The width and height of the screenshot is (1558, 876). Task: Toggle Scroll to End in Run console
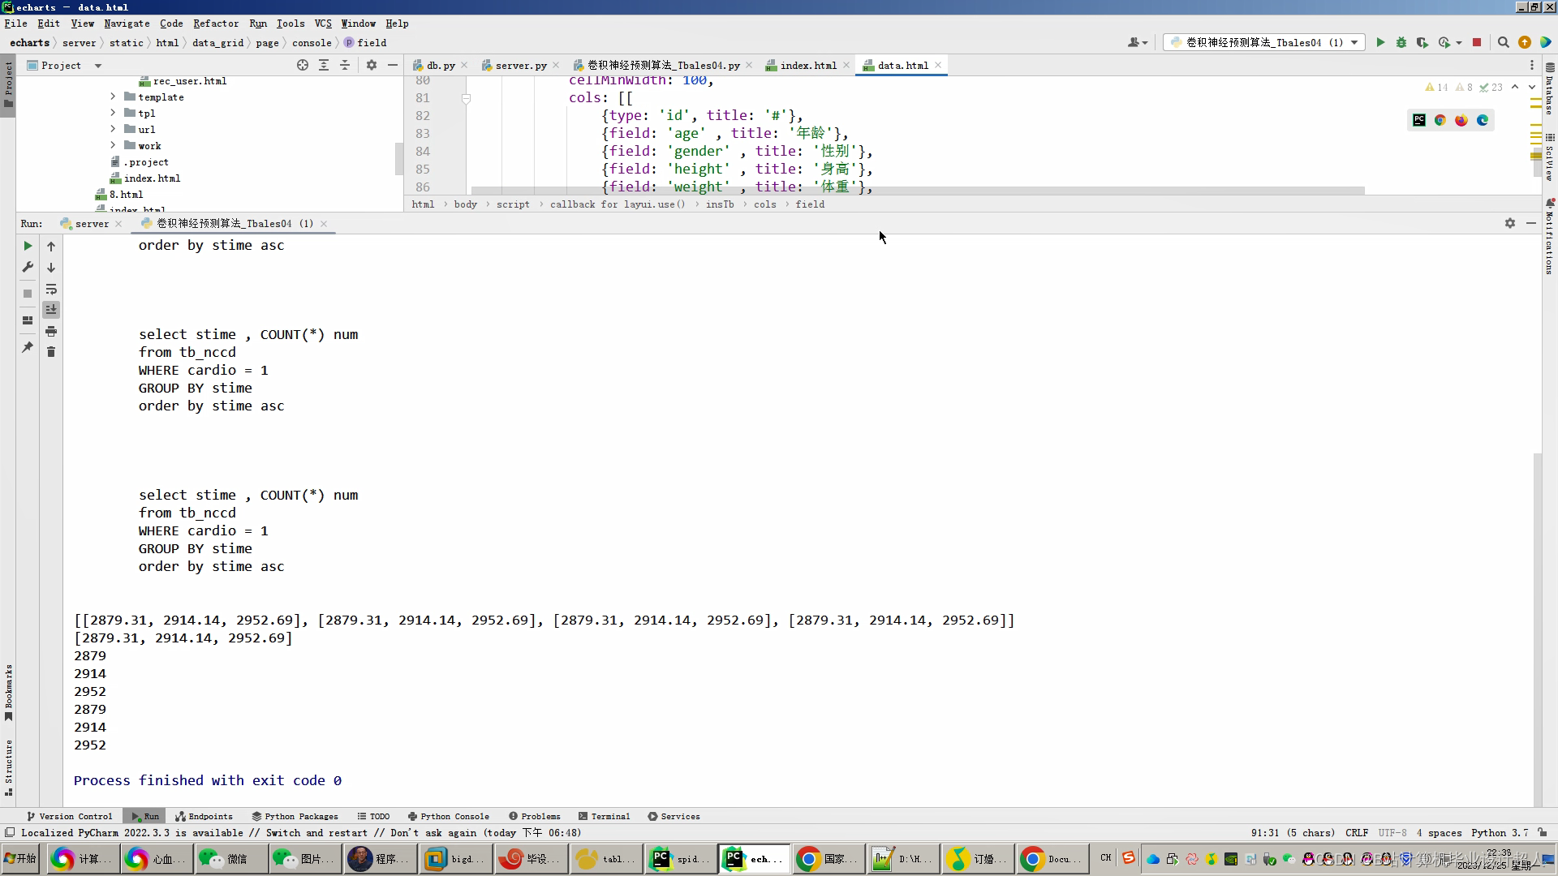tap(51, 310)
